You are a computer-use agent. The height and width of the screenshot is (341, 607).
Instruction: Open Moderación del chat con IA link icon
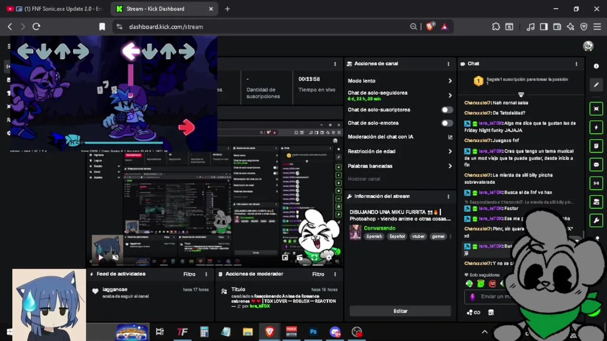pos(450,137)
